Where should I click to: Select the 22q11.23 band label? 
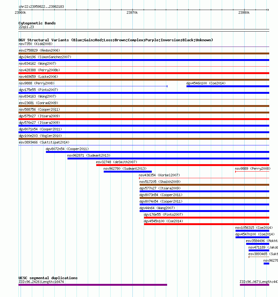click(x=26, y=27)
